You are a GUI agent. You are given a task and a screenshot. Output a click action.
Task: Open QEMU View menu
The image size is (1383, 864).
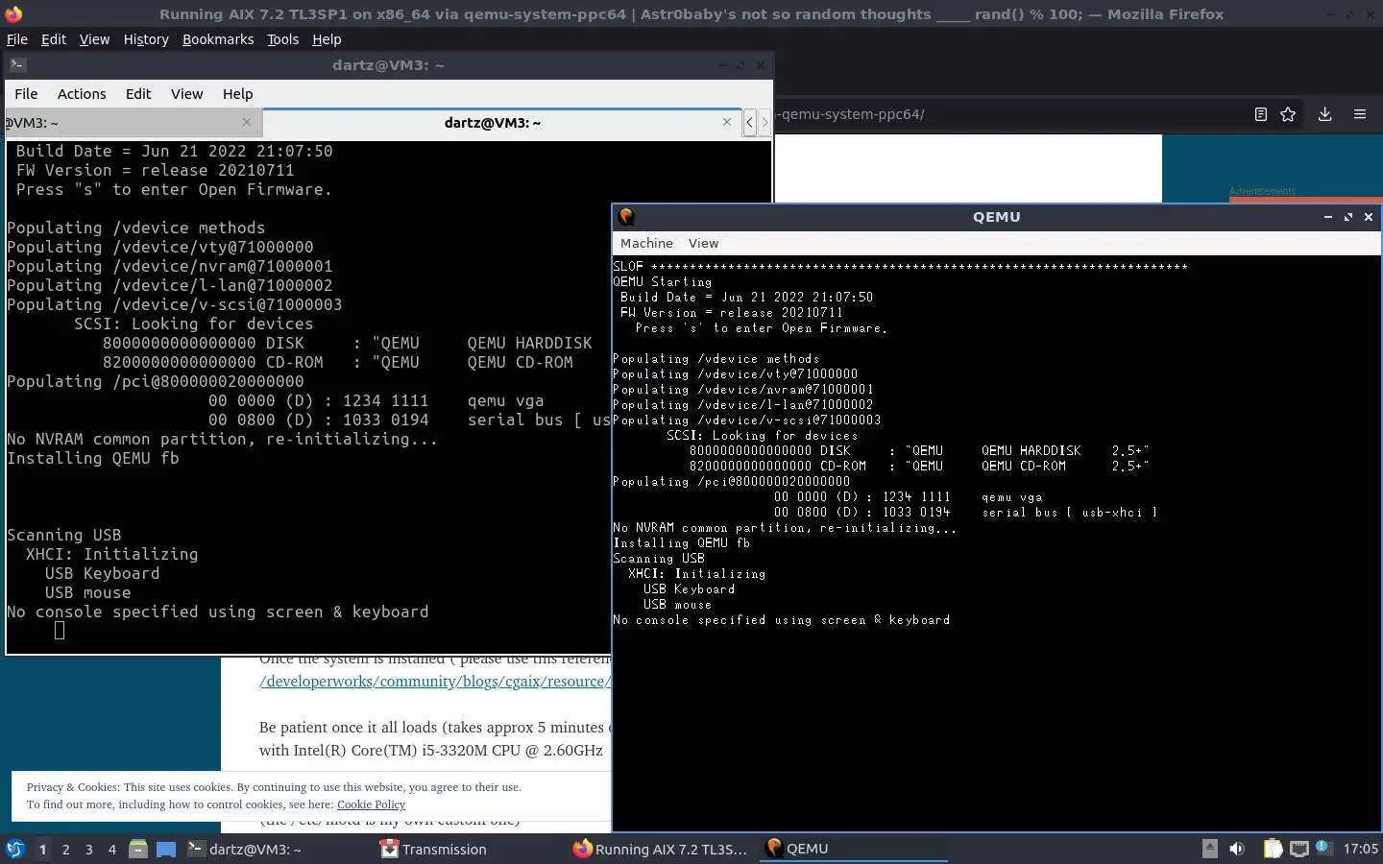703,244
